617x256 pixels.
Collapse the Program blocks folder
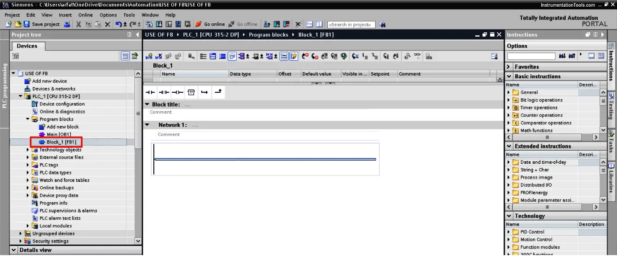click(28, 119)
